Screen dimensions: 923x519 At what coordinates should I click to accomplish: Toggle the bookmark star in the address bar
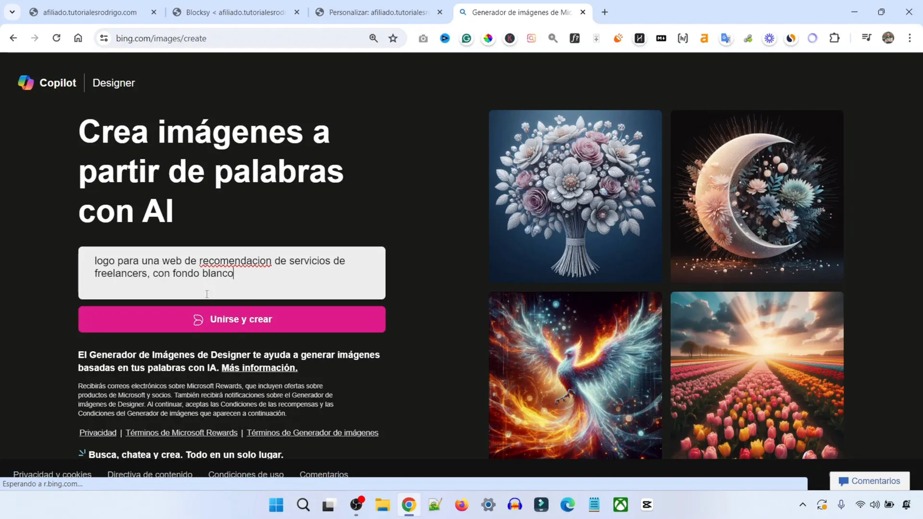pyautogui.click(x=392, y=38)
